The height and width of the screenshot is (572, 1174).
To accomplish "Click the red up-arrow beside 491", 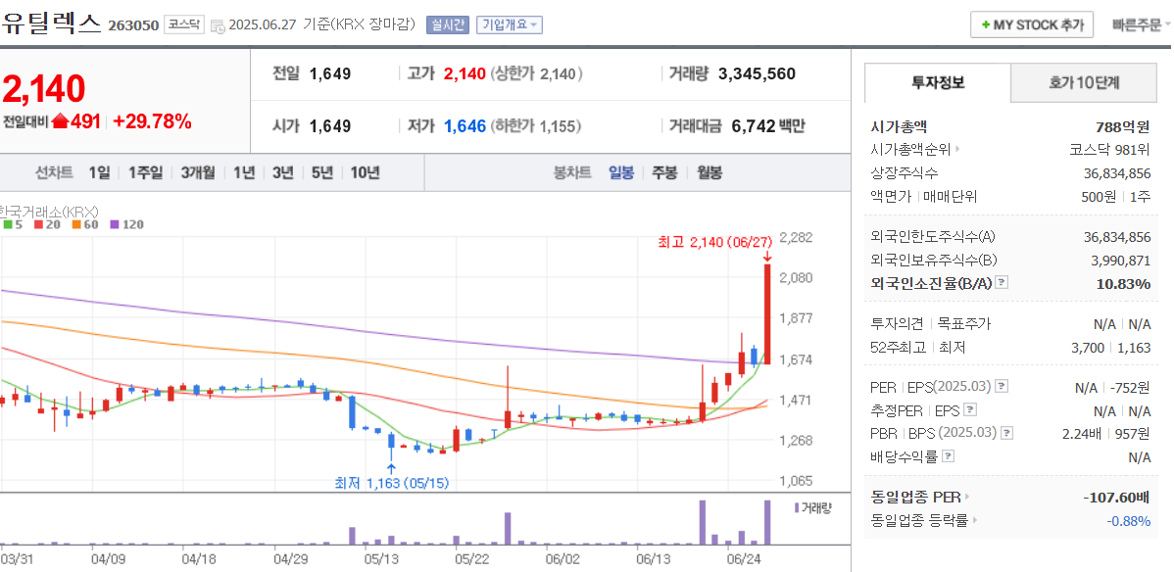I will pos(59,121).
